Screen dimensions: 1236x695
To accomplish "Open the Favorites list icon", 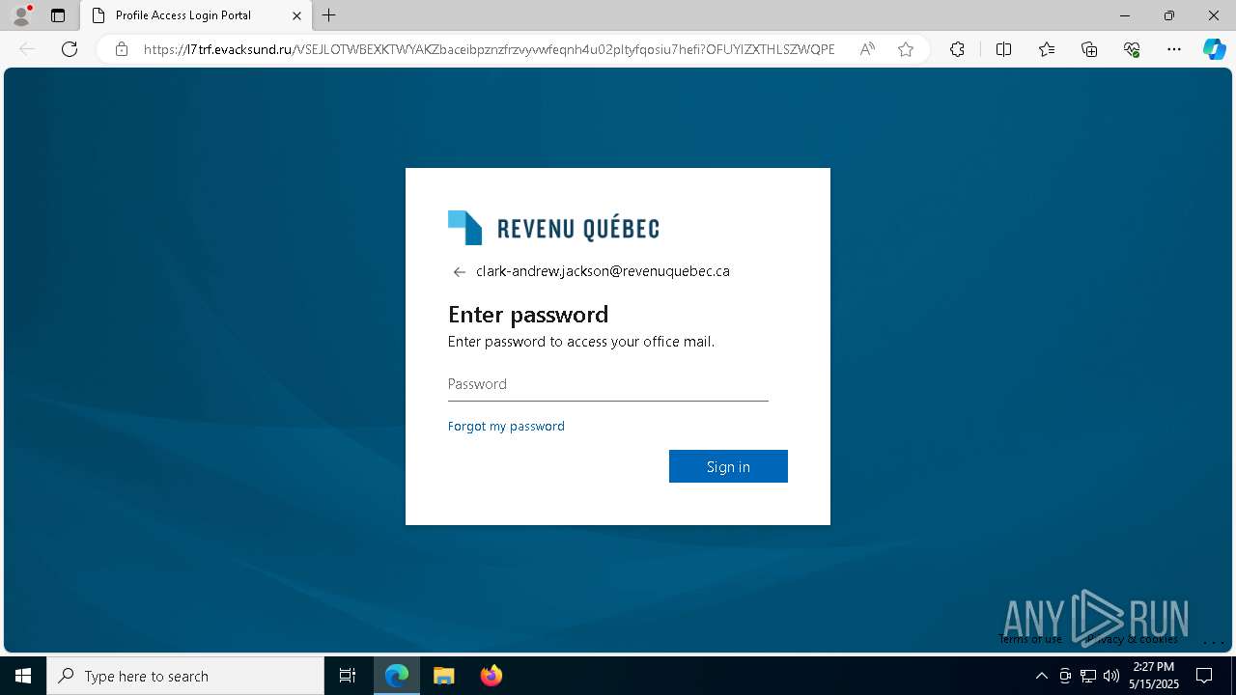I will 1047,49.
